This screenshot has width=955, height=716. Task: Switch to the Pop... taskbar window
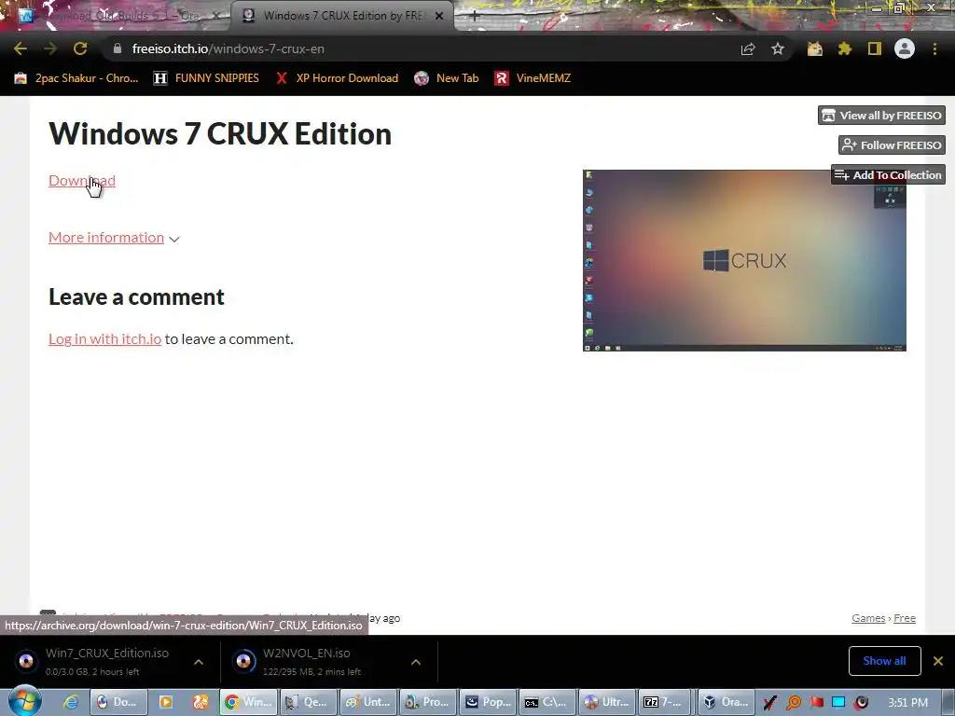489,702
